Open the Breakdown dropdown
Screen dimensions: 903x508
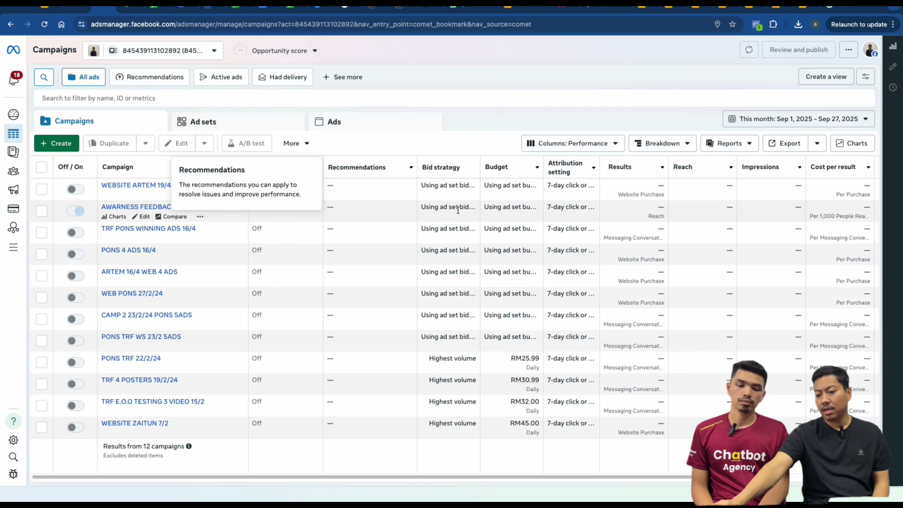click(x=662, y=143)
